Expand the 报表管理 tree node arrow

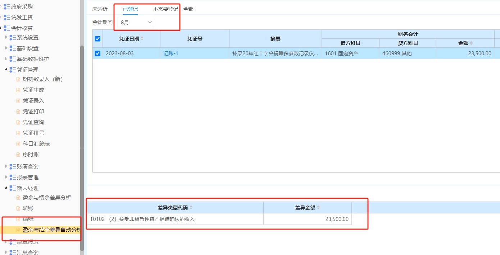[6, 178]
